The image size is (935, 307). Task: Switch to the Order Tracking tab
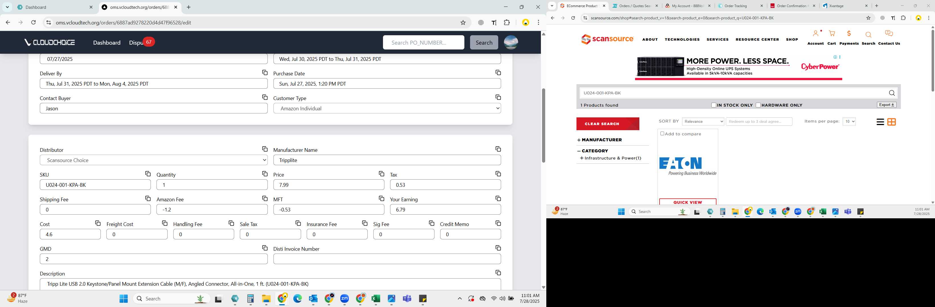pos(740,6)
